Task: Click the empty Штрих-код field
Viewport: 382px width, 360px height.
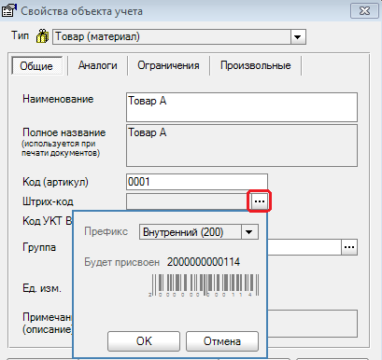Action: [188, 201]
